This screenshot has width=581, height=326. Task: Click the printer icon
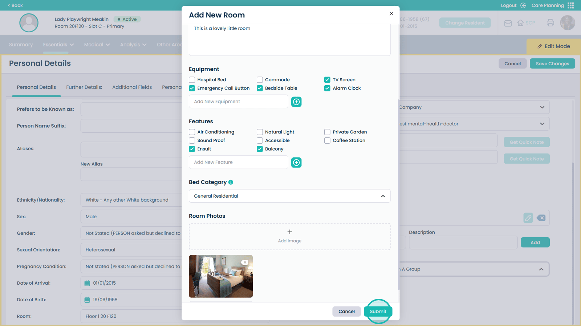click(550, 23)
